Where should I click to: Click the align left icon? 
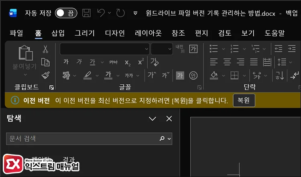[214, 62]
